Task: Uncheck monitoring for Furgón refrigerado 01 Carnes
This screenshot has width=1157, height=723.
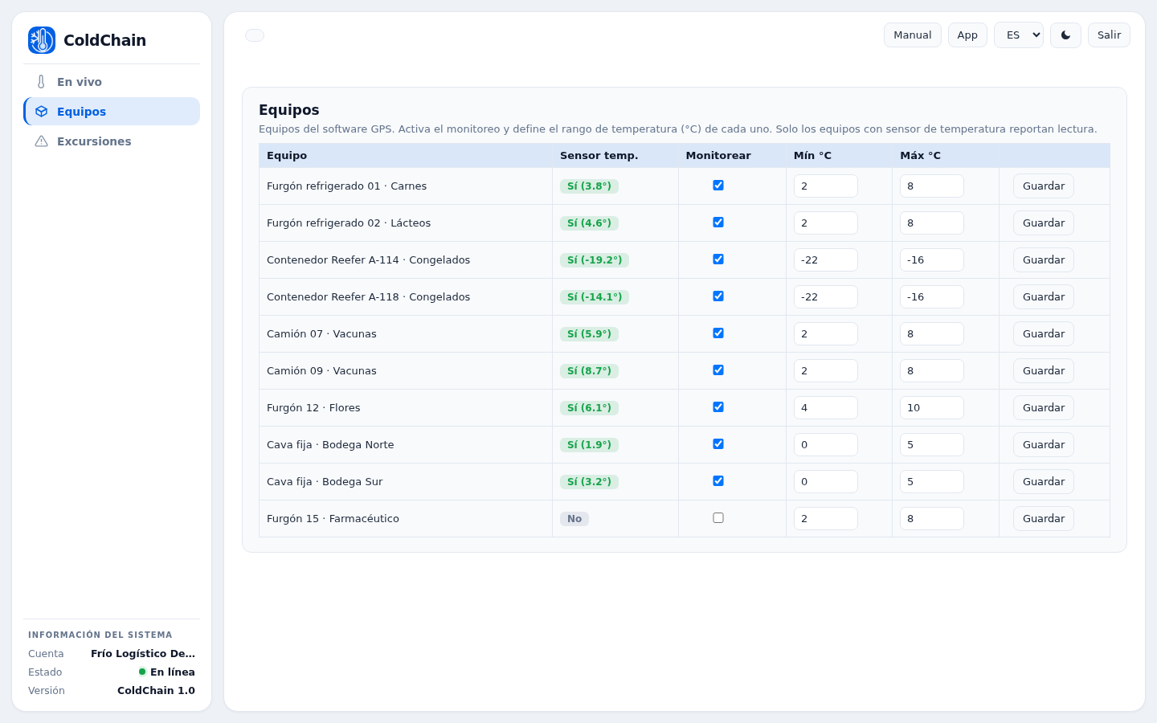Action: click(x=718, y=186)
